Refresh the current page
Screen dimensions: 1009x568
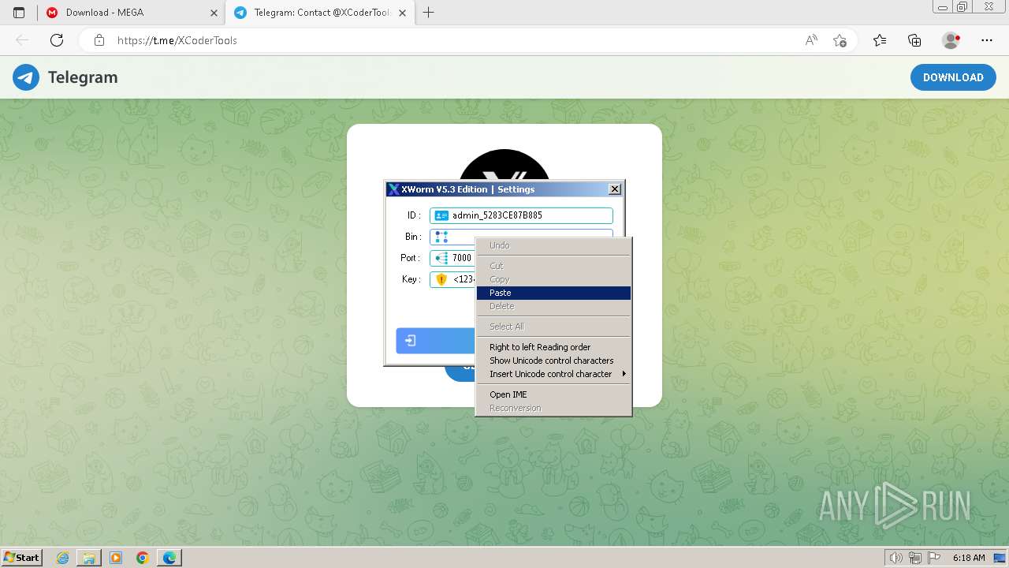pos(57,40)
